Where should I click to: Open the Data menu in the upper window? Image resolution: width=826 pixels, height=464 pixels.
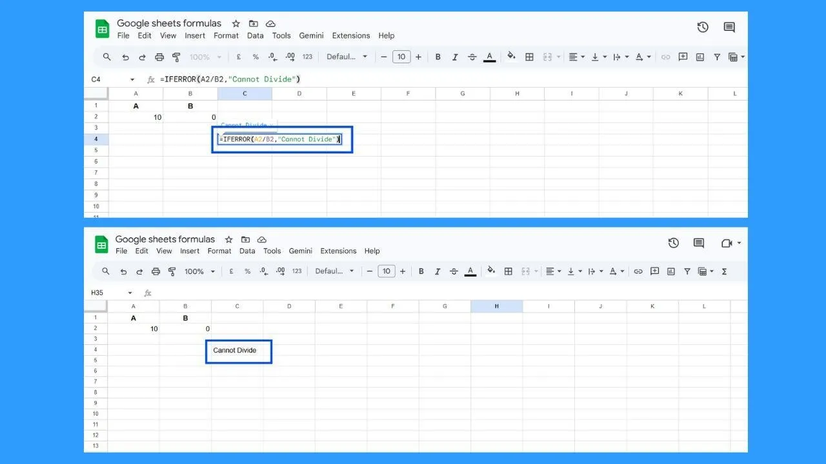256,35
